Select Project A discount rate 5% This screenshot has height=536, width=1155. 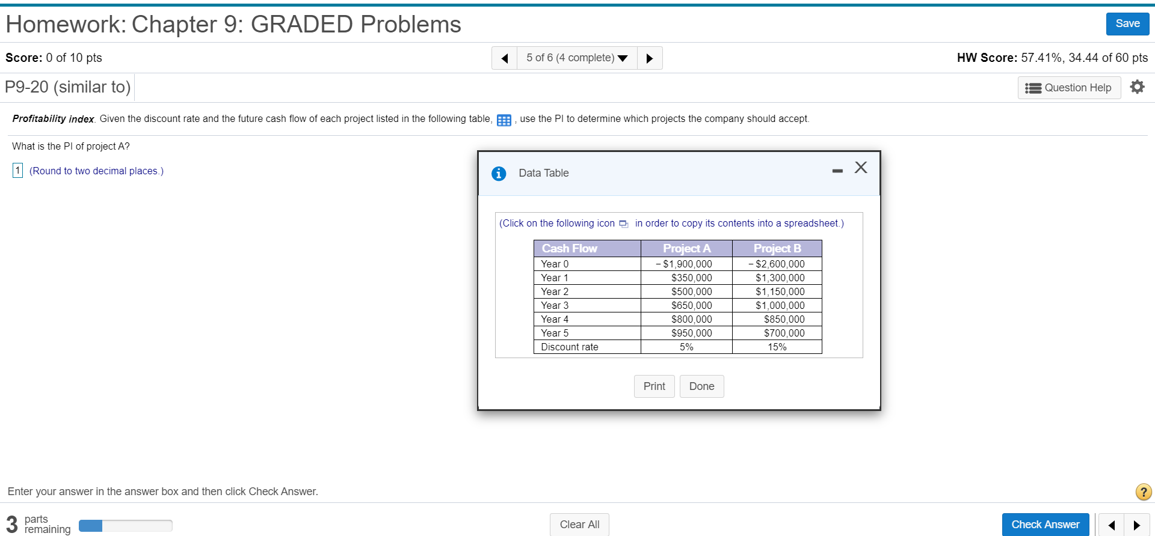click(x=686, y=347)
